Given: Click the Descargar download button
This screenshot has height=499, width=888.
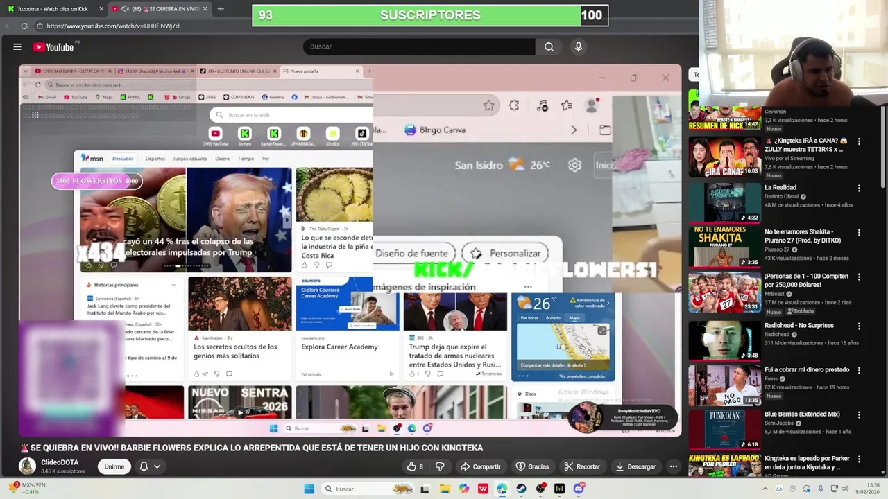Looking at the screenshot, I should [x=635, y=466].
